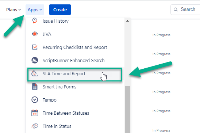Open the Time Between Statuses app entry

[75, 113]
